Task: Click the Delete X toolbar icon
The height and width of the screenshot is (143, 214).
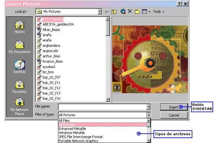Action: pos(130,11)
